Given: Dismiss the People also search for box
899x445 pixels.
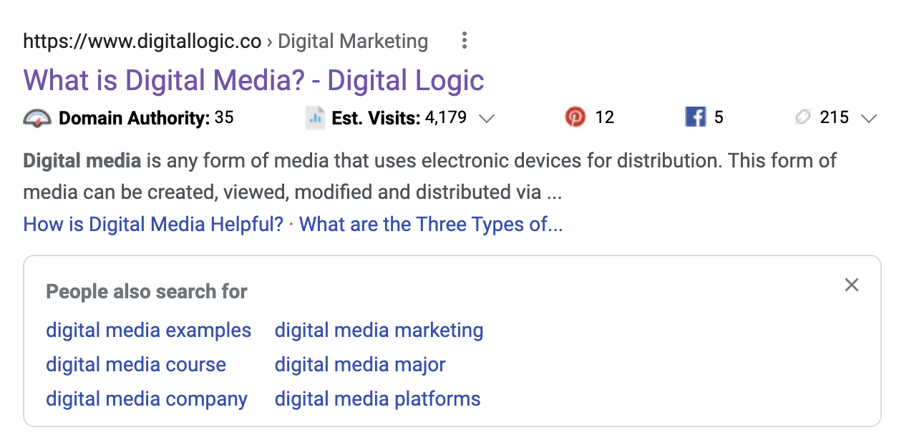Looking at the screenshot, I should (x=851, y=285).
